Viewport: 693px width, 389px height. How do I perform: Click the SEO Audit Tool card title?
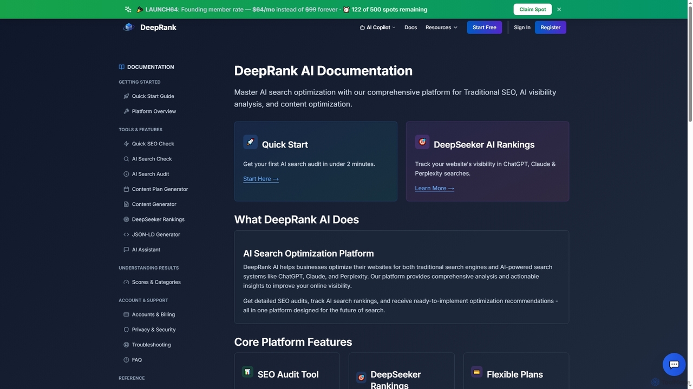click(288, 374)
